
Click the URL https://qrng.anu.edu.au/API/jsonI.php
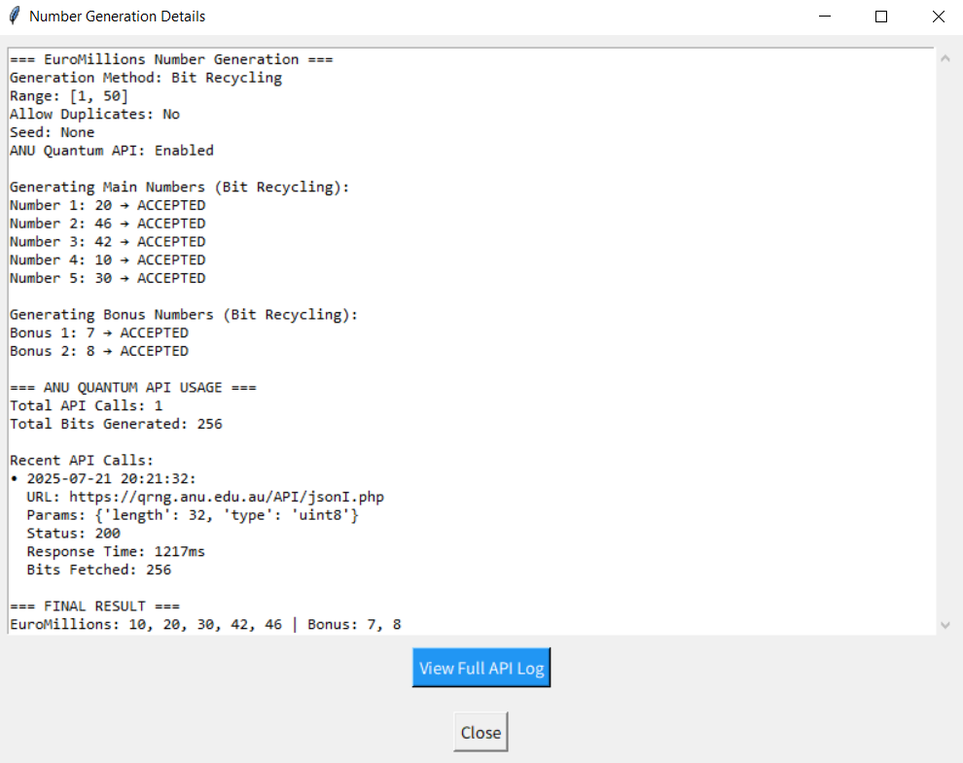[226, 498]
